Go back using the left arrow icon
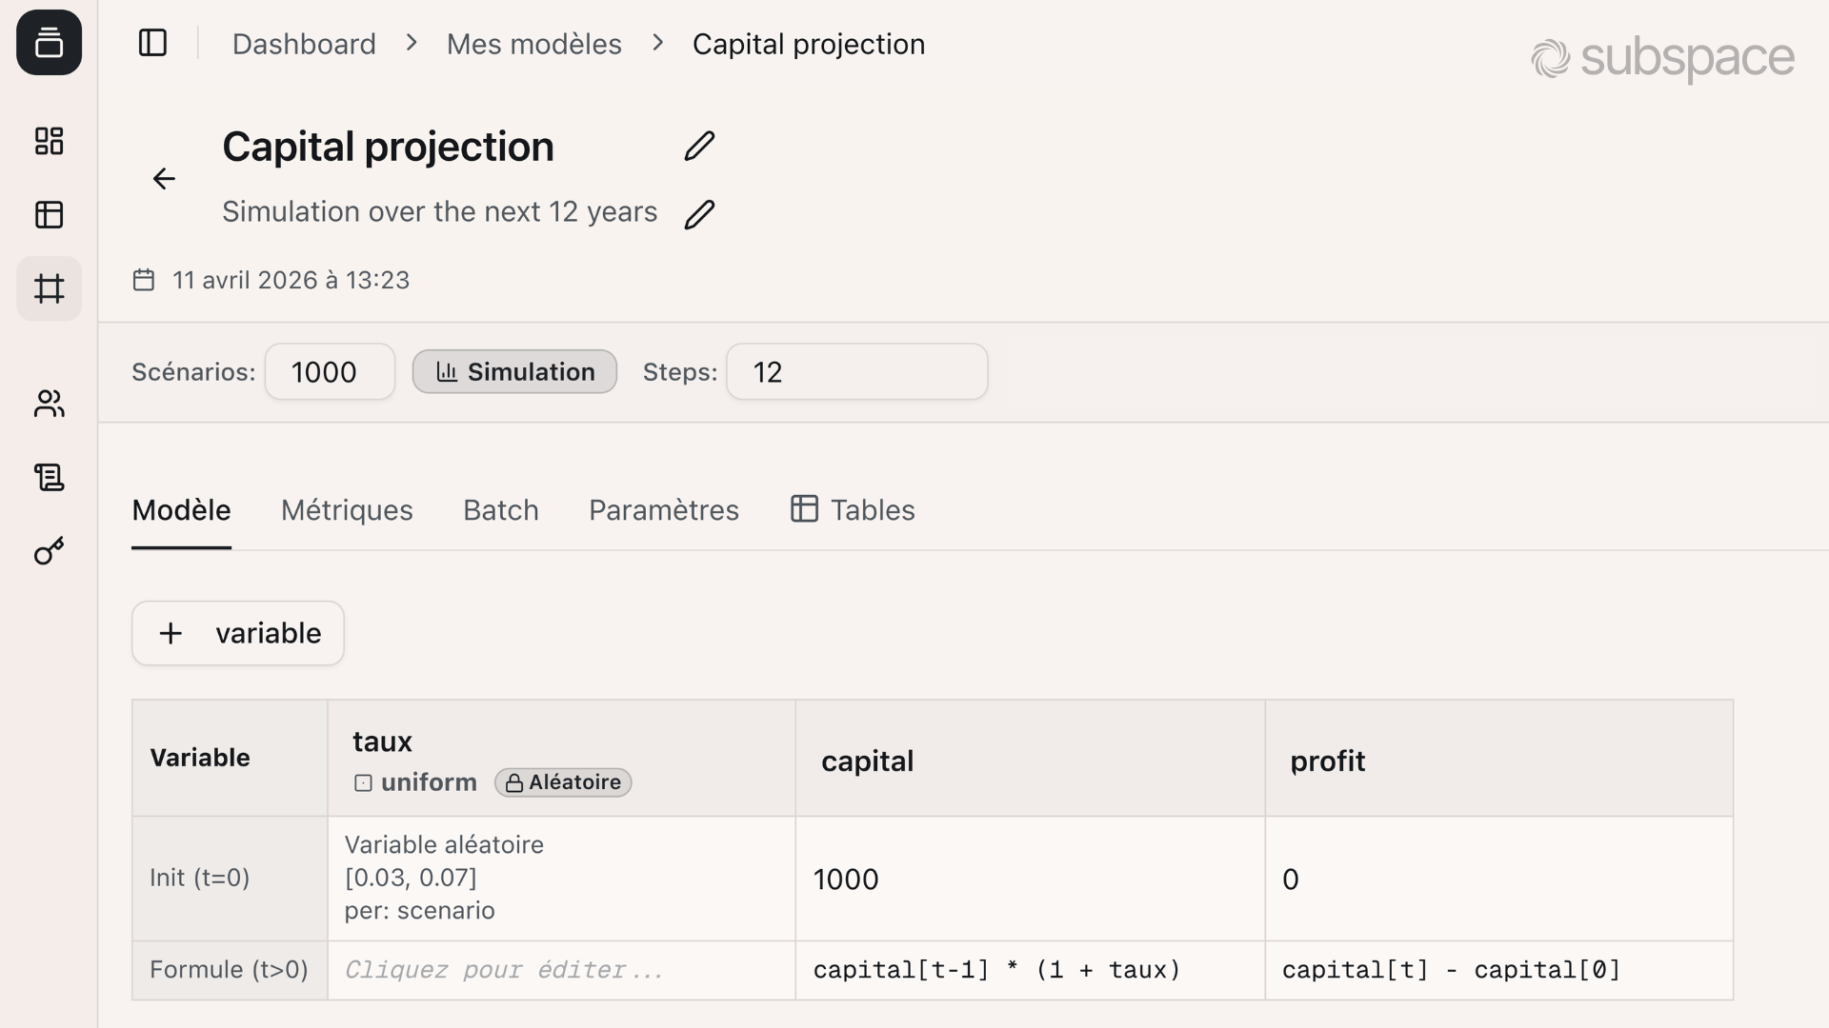 (164, 179)
